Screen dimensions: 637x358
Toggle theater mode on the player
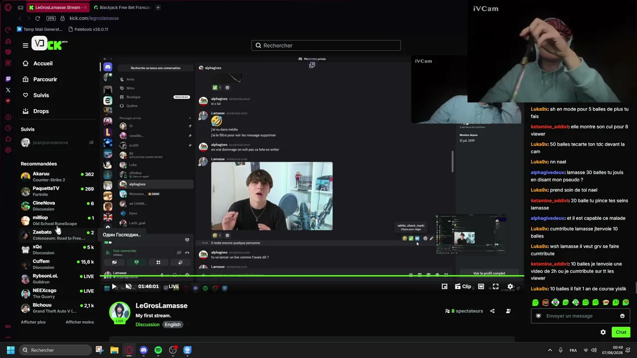(x=481, y=286)
